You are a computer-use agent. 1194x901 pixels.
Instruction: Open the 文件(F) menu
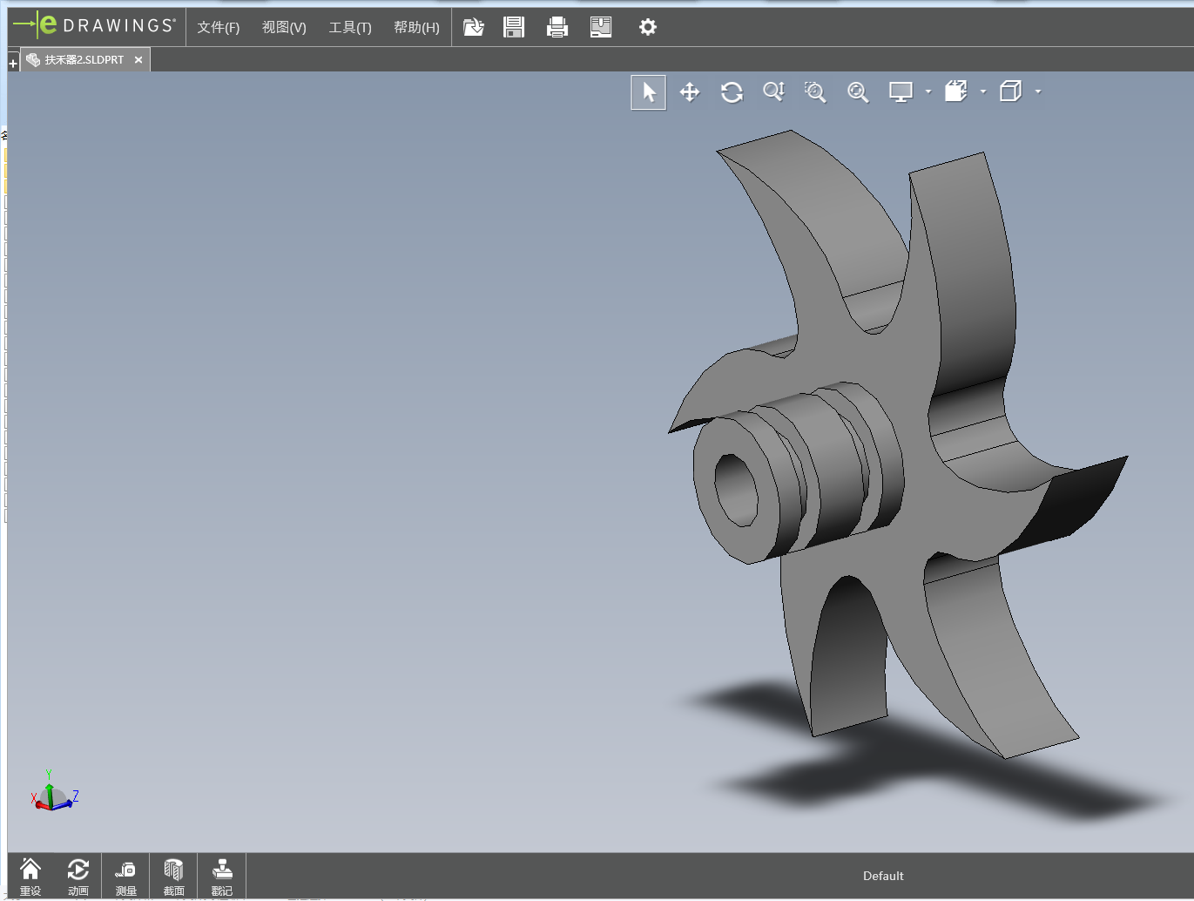pyautogui.click(x=218, y=27)
